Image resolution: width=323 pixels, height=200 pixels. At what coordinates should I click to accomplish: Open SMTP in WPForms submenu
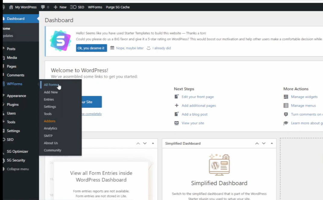48,136
